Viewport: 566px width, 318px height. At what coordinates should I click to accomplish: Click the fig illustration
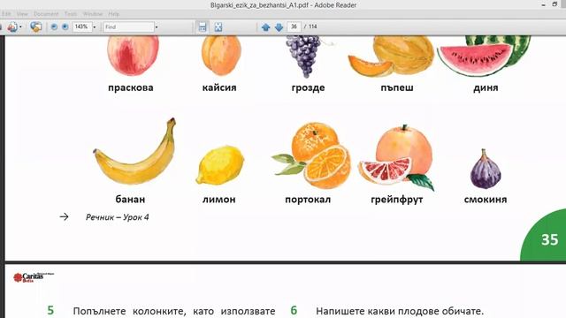tap(486, 169)
